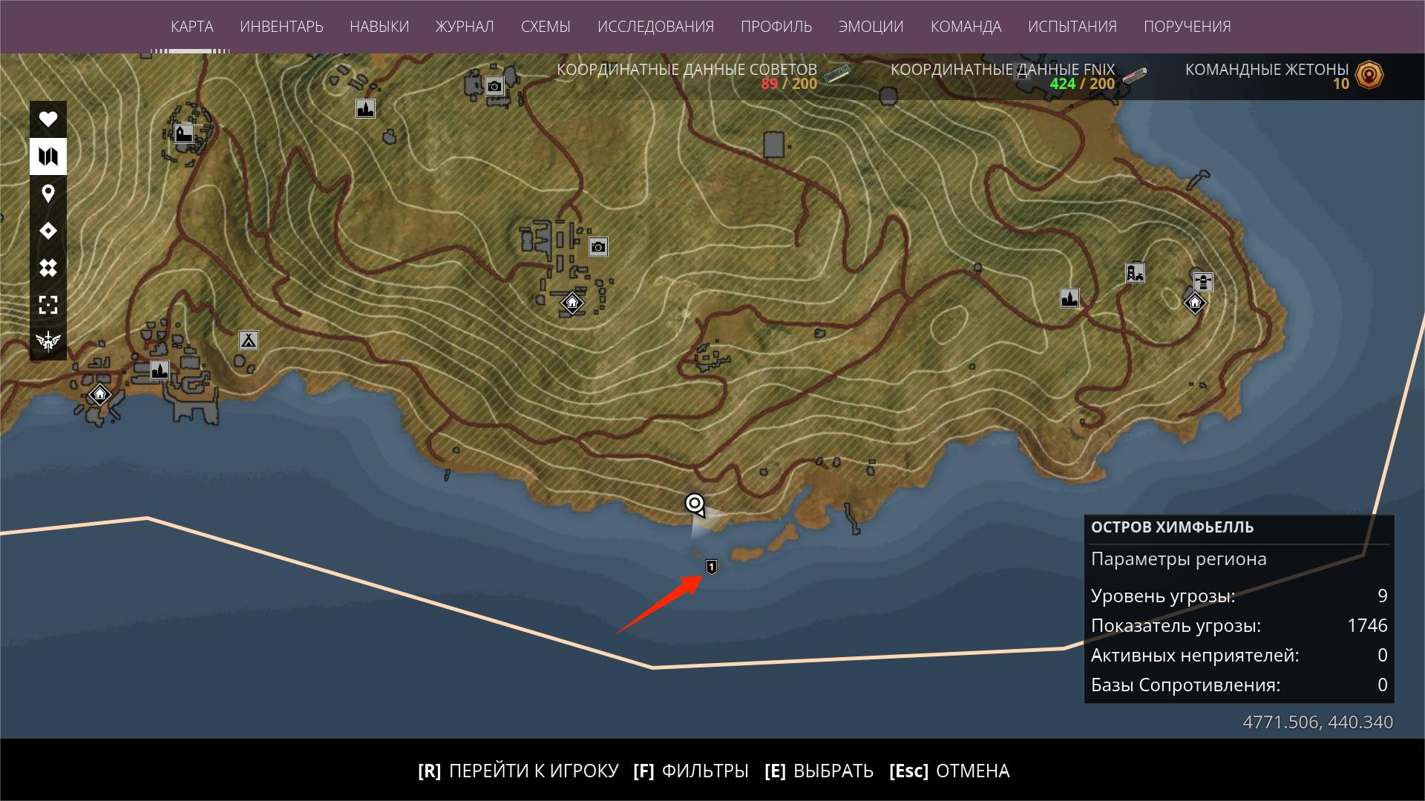Screen dimensions: 1425x801
Task: Go to the КОМАНДА tab
Action: pos(966,27)
